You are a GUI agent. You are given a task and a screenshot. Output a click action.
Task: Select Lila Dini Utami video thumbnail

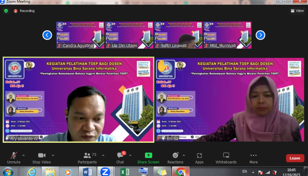pyautogui.click(x=129, y=35)
